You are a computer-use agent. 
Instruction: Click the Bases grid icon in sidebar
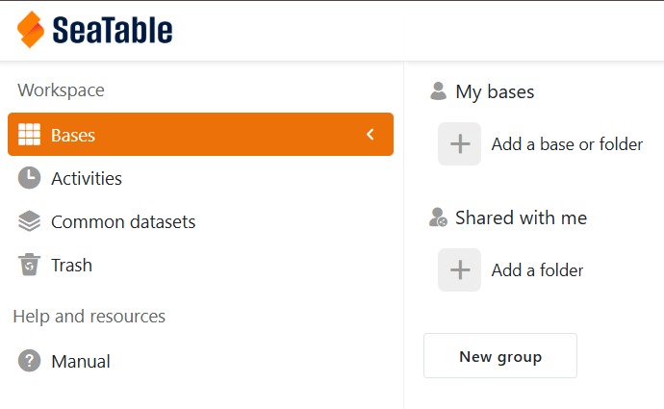[29, 135]
